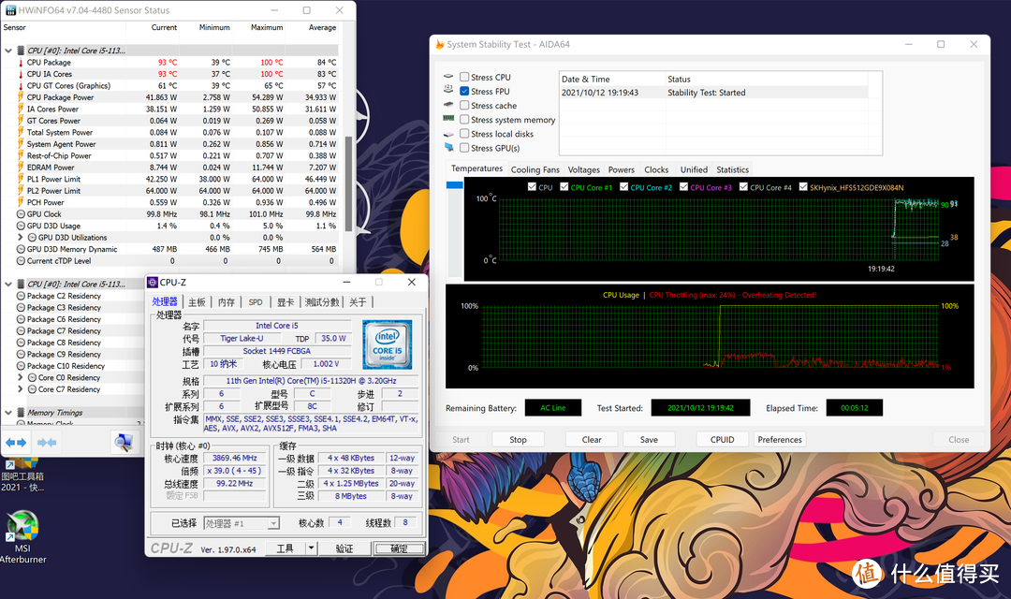Screen dimensions: 1011x599
Task: Open the Temperatures tab in AIDA64
Action: (476, 168)
